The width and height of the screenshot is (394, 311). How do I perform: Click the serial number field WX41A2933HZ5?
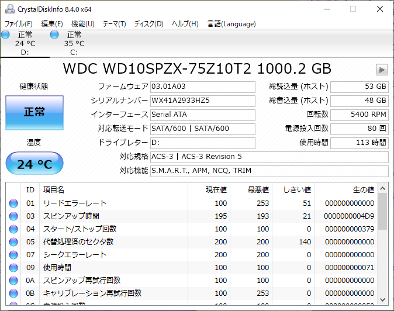tap(202, 101)
